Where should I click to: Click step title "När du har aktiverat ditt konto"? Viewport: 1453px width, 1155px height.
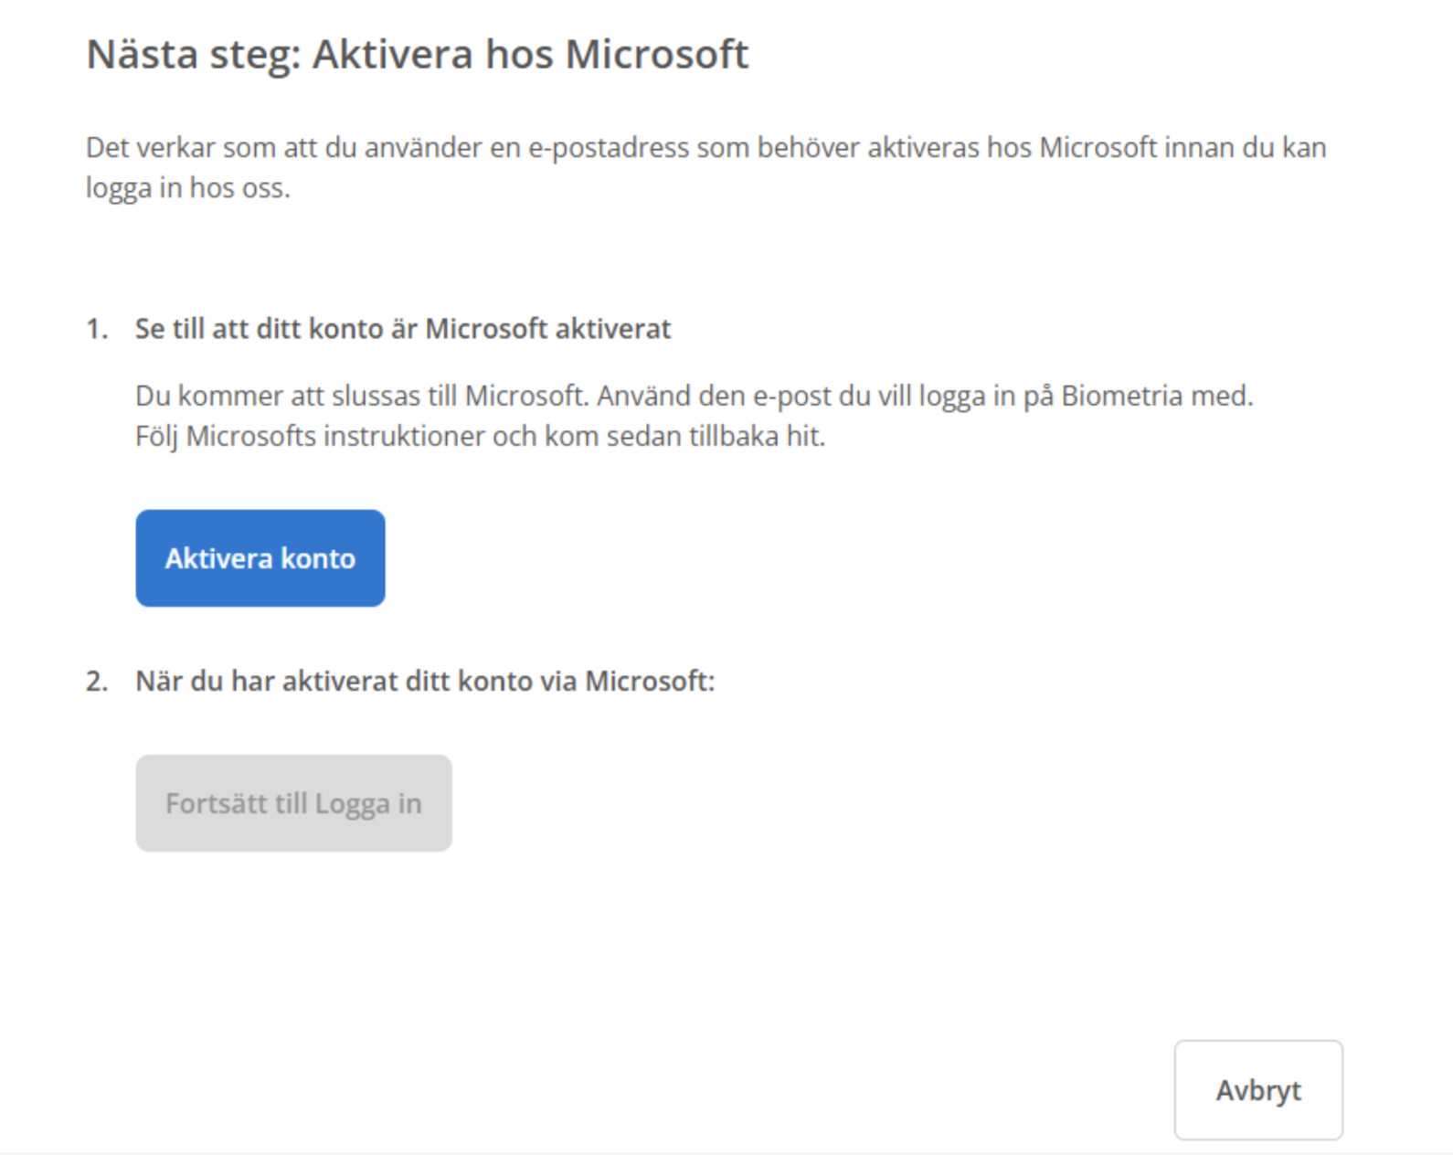pyautogui.click(x=425, y=682)
